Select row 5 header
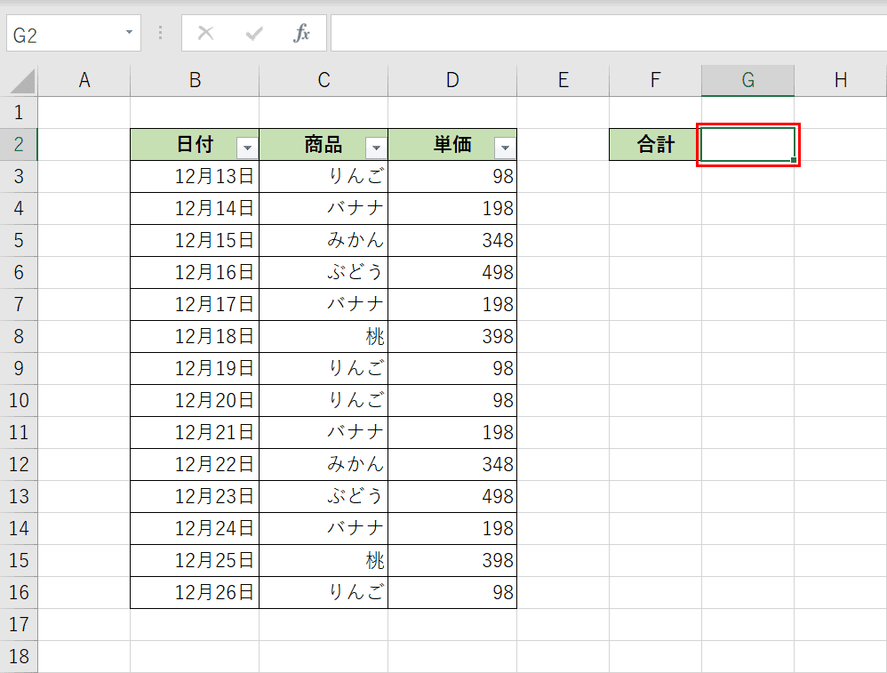The height and width of the screenshot is (673, 887). (x=19, y=241)
